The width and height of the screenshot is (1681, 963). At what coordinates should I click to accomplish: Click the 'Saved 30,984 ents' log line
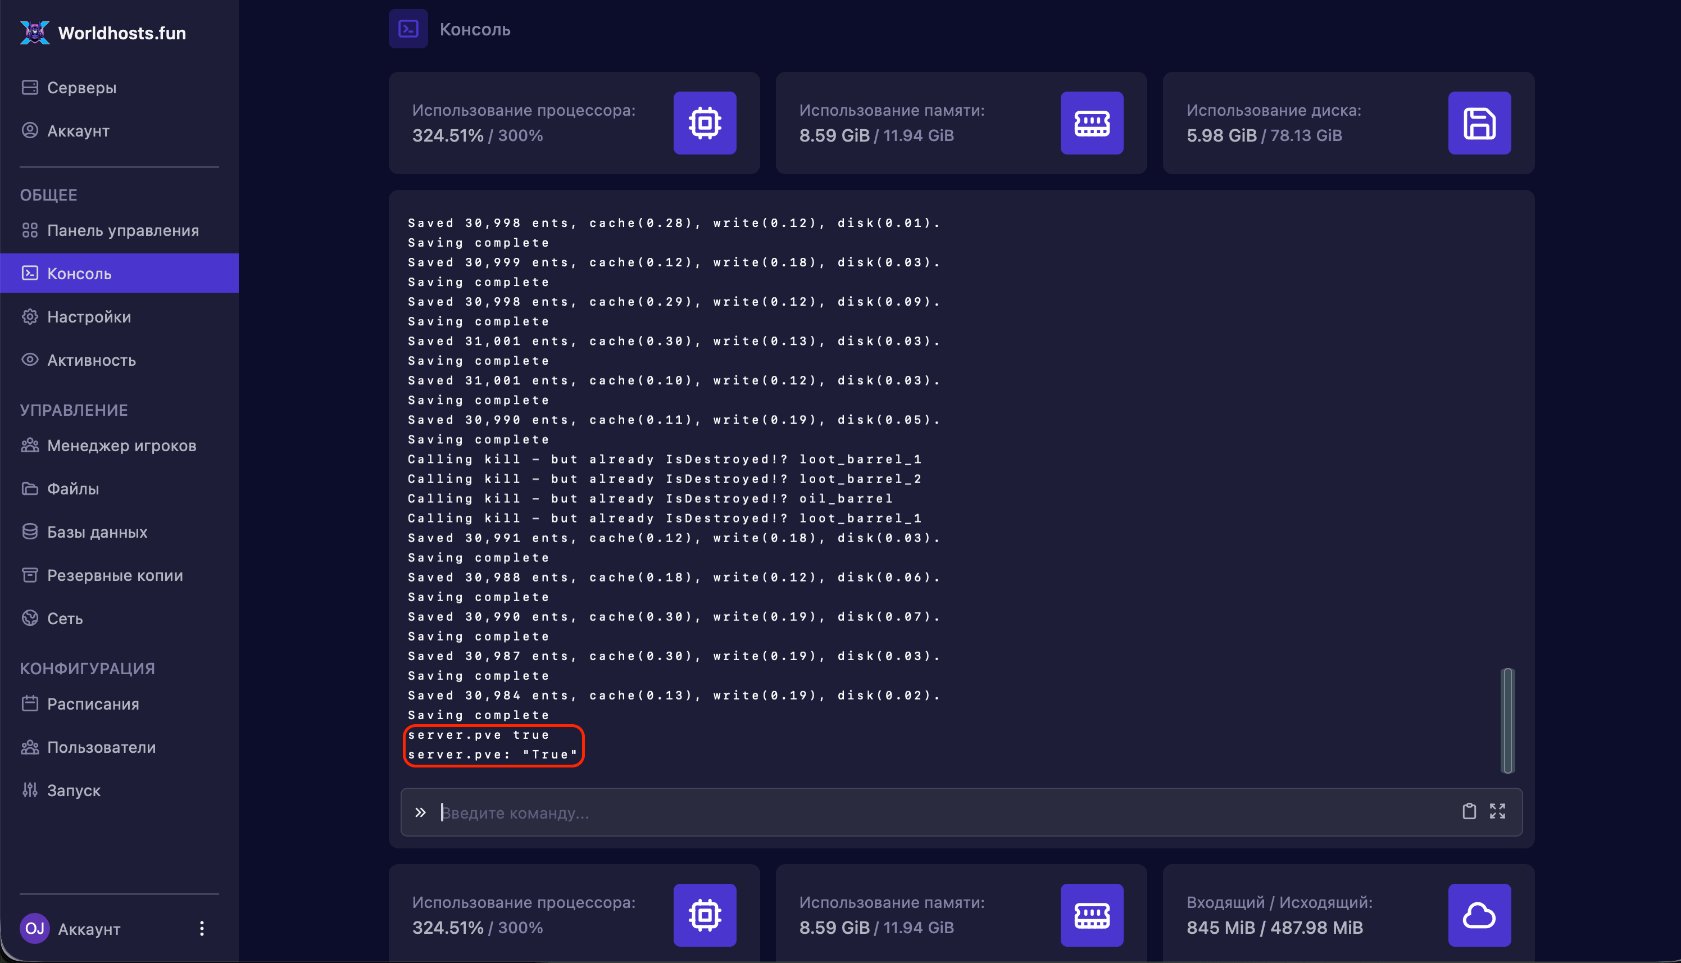pyautogui.click(x=675, y=695)
